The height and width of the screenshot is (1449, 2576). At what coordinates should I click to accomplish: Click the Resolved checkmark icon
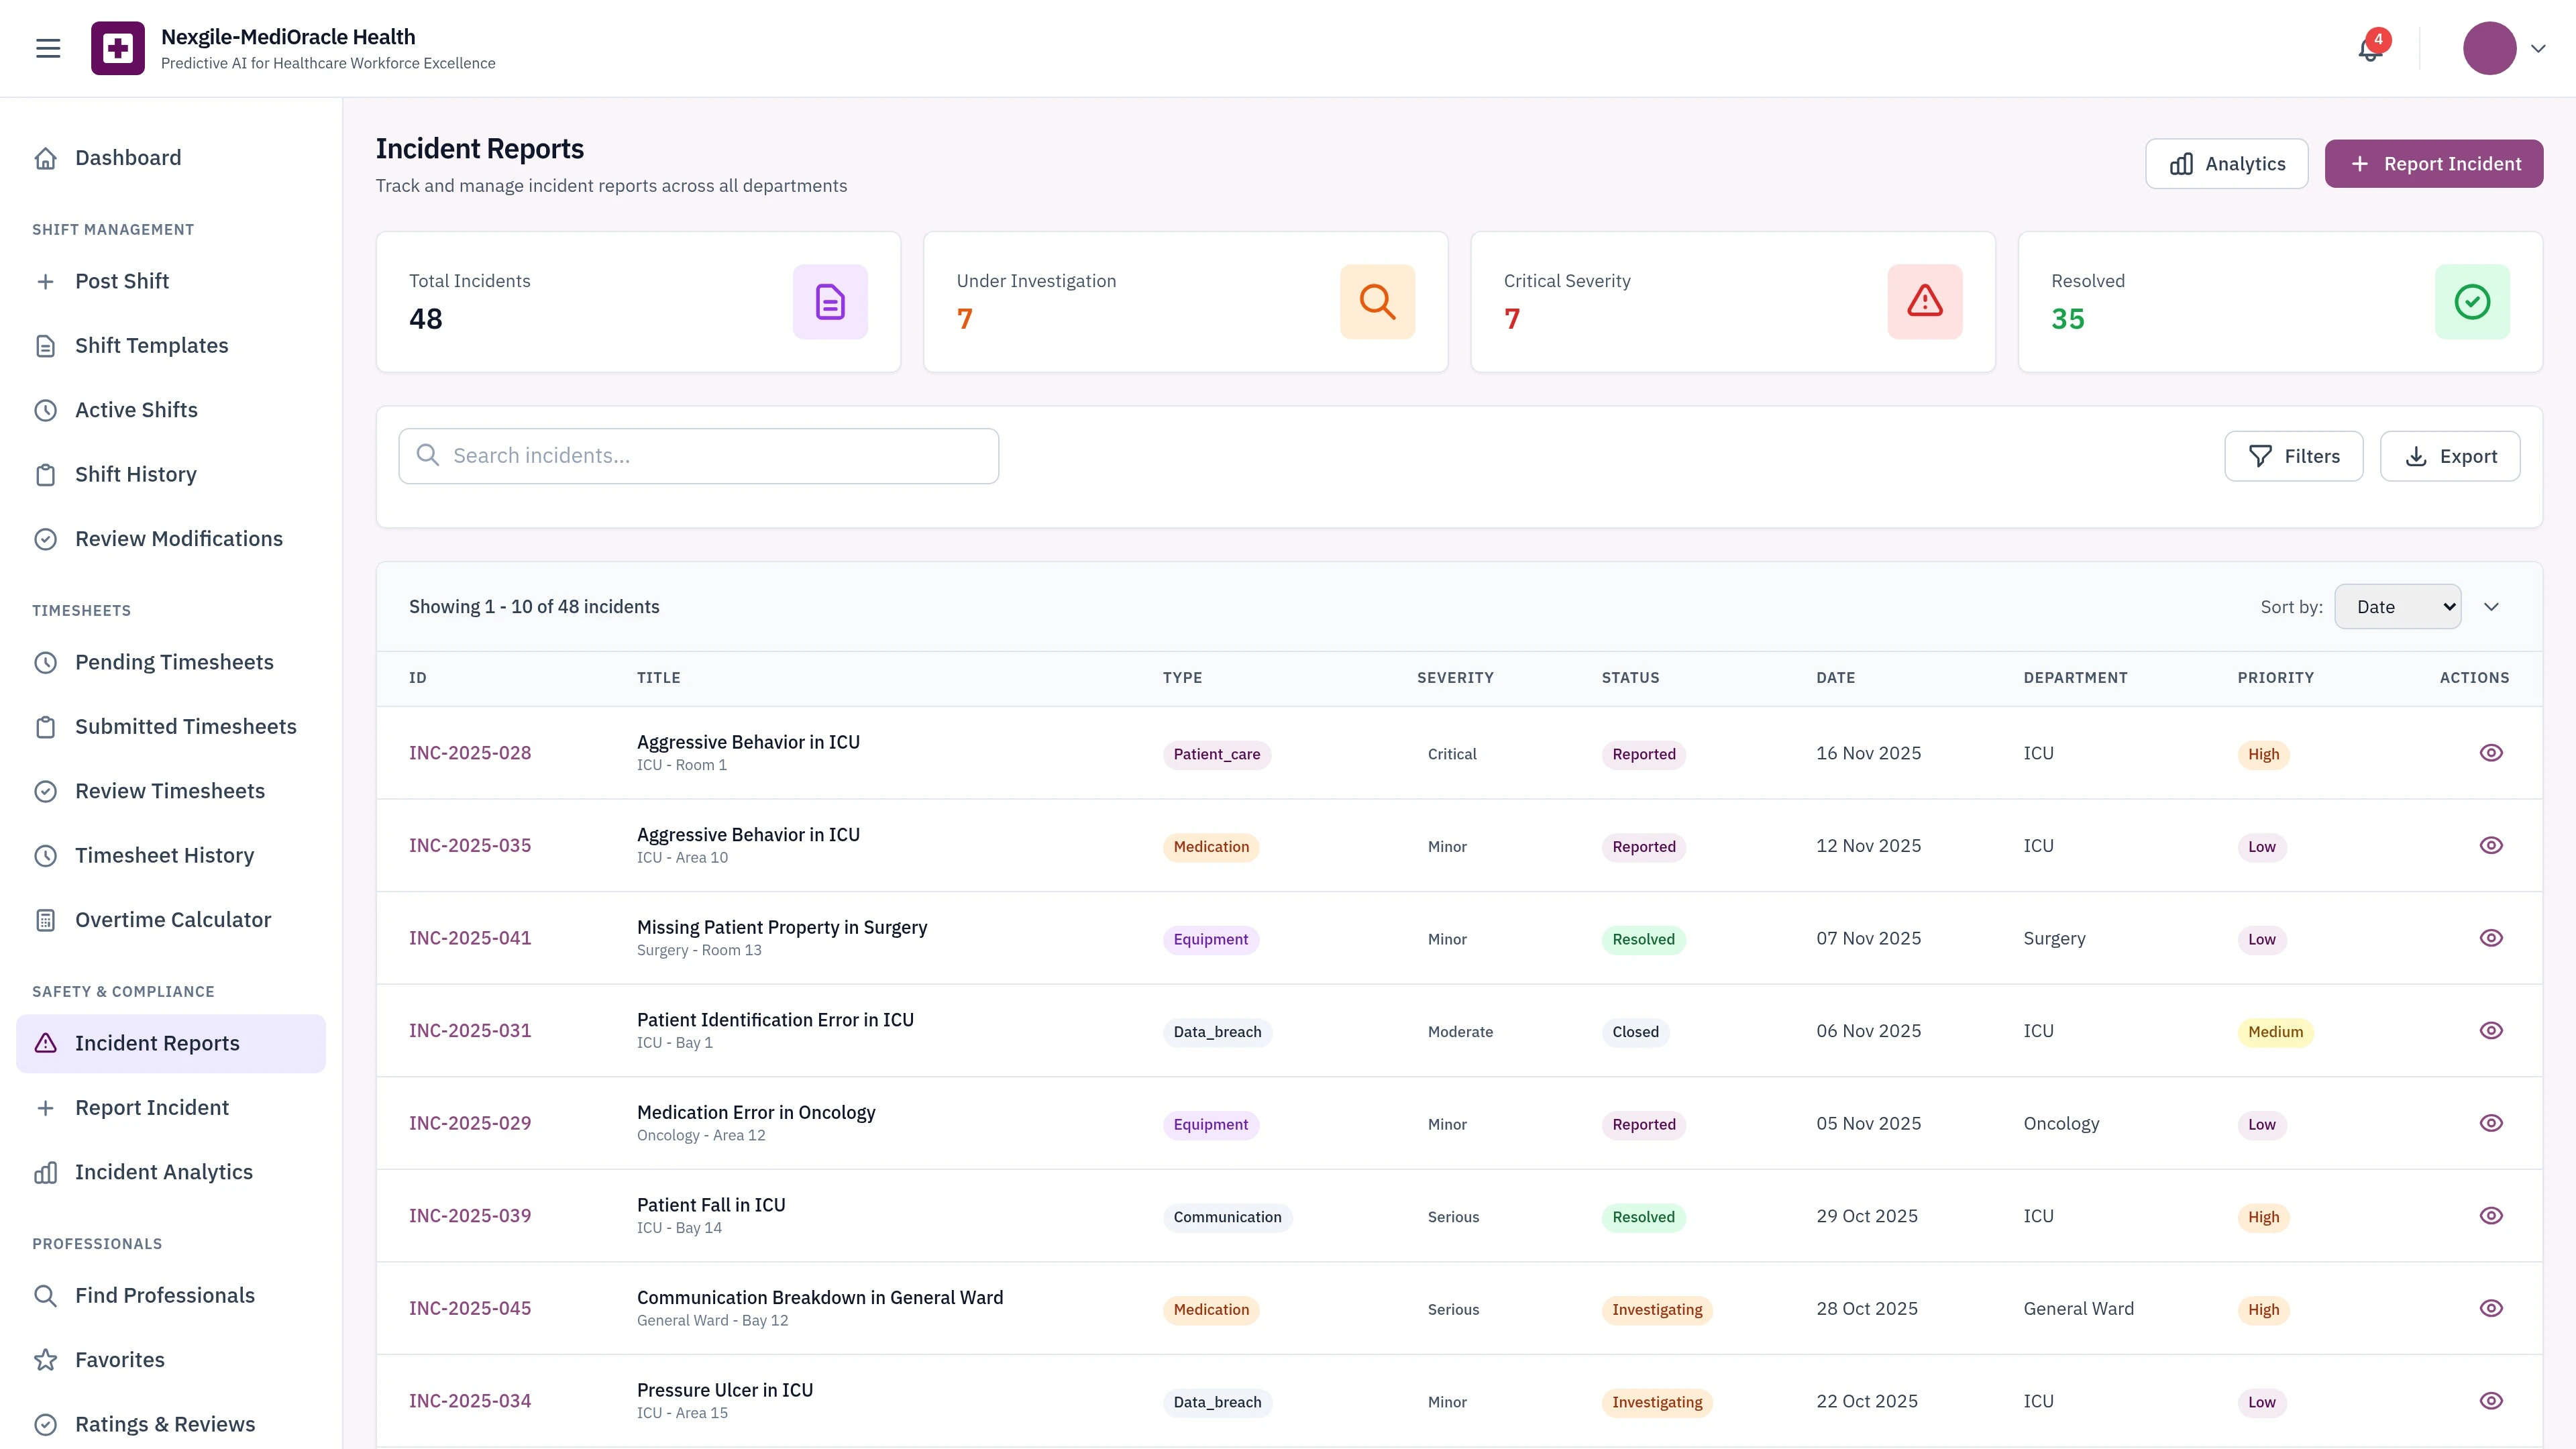[x=2472, y=302]
